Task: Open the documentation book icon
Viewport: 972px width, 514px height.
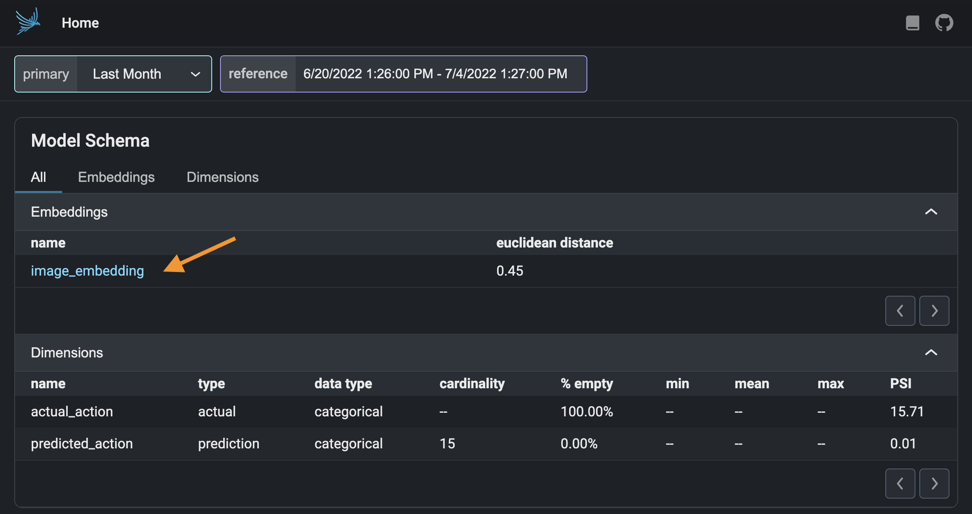Action: coord(912,23)
